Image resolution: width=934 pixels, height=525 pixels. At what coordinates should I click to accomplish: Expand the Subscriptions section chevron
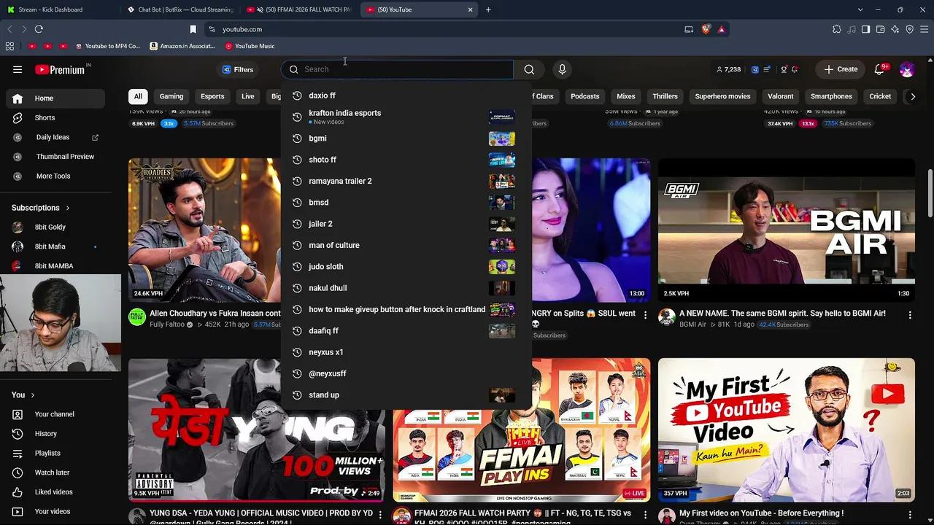coord(68,208)
